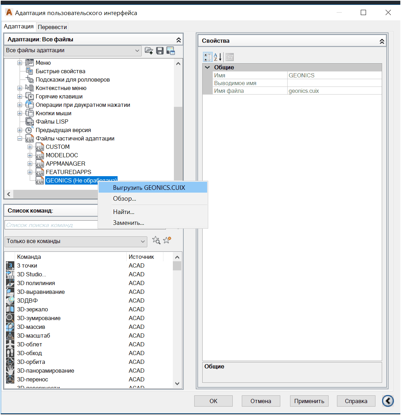Expand the Горячие клавиши tree node

[x=20, y=96]
